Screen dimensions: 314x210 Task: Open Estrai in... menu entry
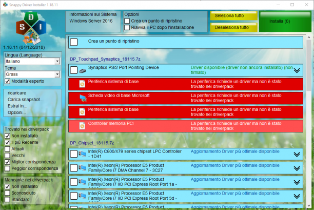[x=17, y=106]
